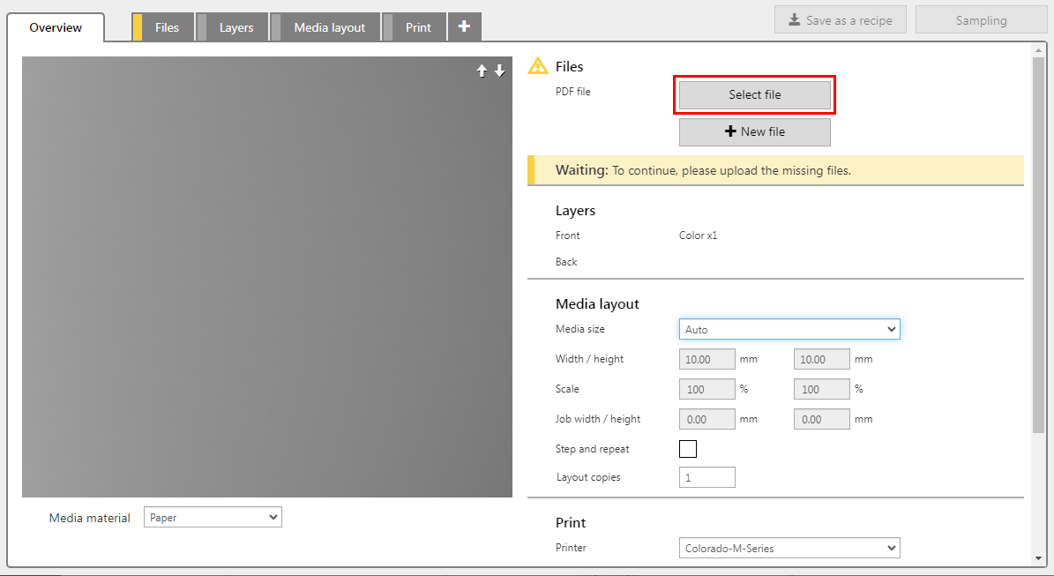Image resolution: width=1054 pixels, height=576 pixels.
Task: Switch to the Print tab
Action: pos(414,27)
